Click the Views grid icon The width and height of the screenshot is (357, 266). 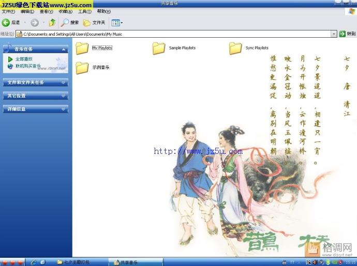(x=115, y=23)
